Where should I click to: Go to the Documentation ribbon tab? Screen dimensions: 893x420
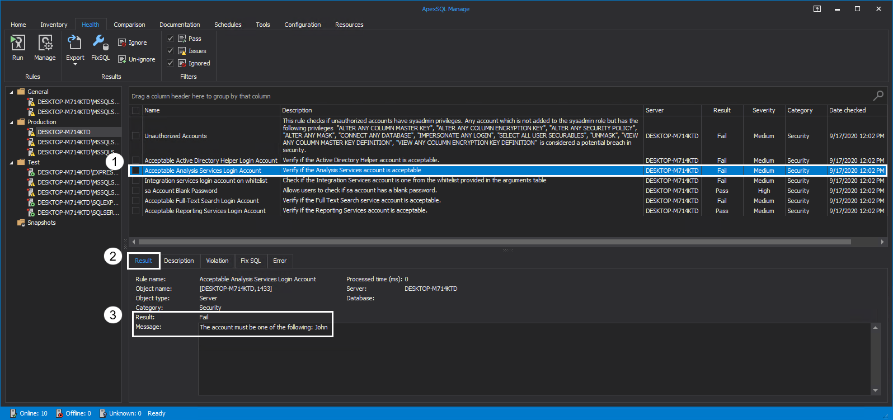point(180,25)
